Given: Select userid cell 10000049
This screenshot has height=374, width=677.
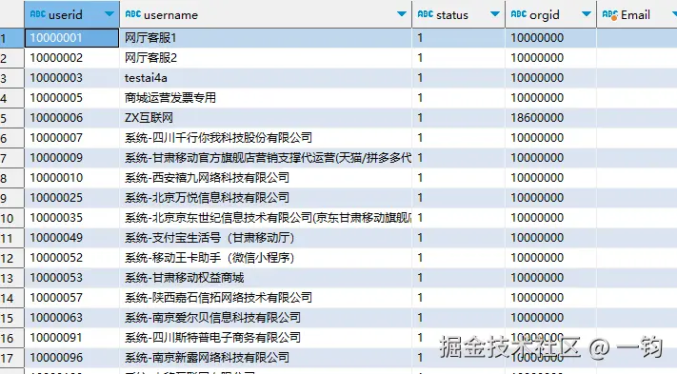Looking at the screenshot, I should point(71,238).
